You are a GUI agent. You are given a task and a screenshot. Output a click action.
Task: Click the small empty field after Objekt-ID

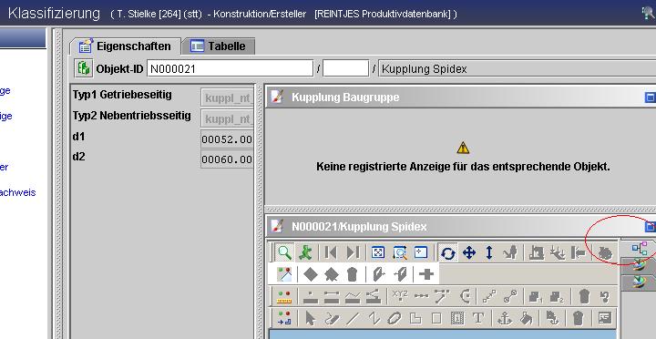tap(345, 68)
